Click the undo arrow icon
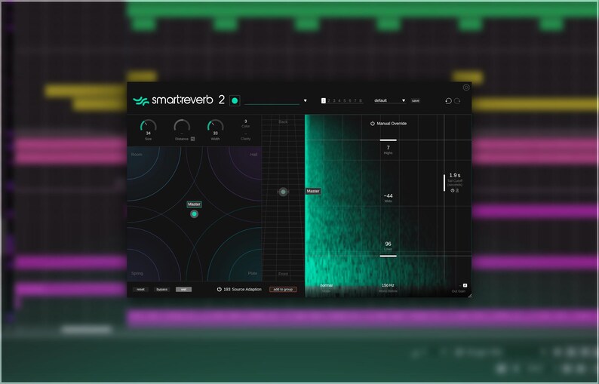The height and width of the screenshot is (384, 599). tap(448, 101)
